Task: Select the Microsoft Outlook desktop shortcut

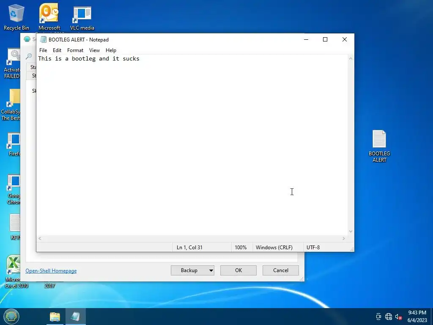Action: click(x=49, y=17)
